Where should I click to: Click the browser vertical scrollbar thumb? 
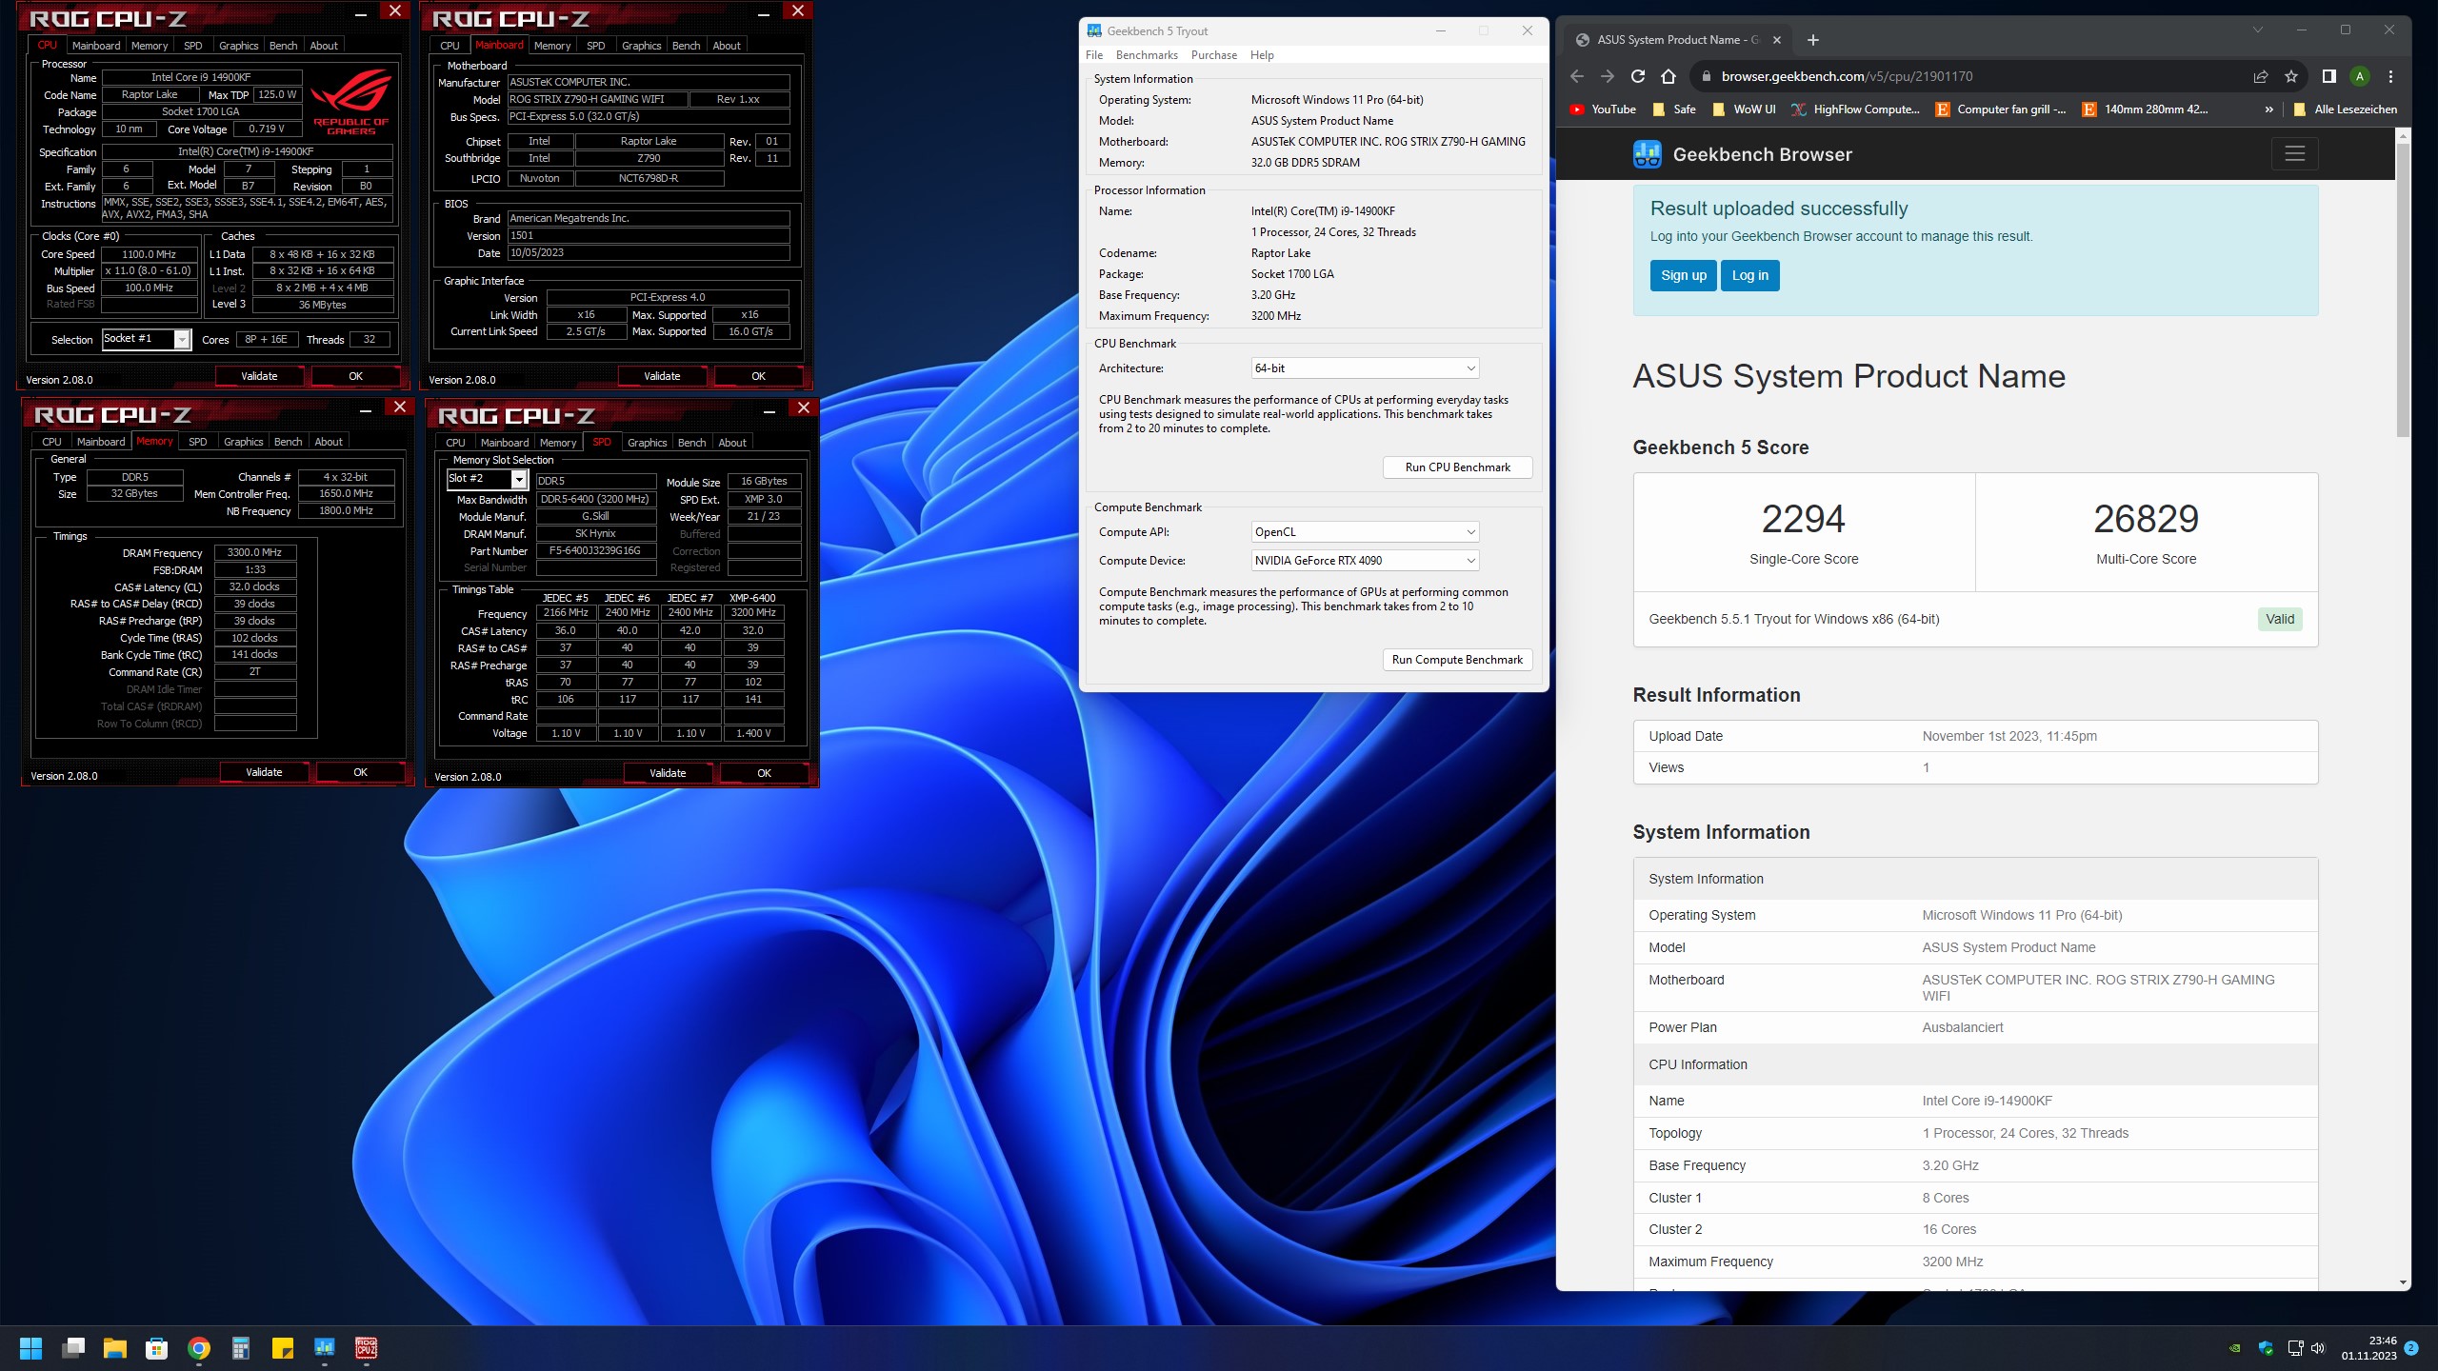[x=2403, y=290]
